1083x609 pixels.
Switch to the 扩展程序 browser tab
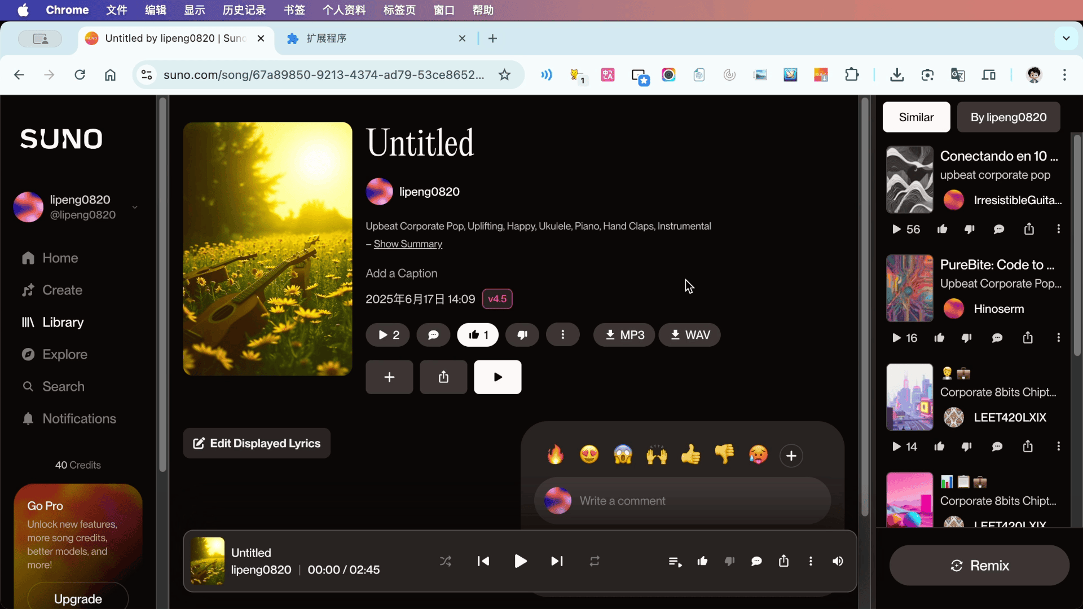pyautogui.click(x=375, y=38)
